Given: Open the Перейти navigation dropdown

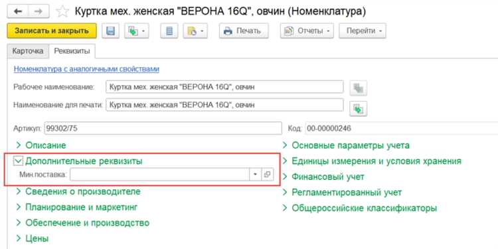Looking at the screenshot, I should [x=363, y=31].
